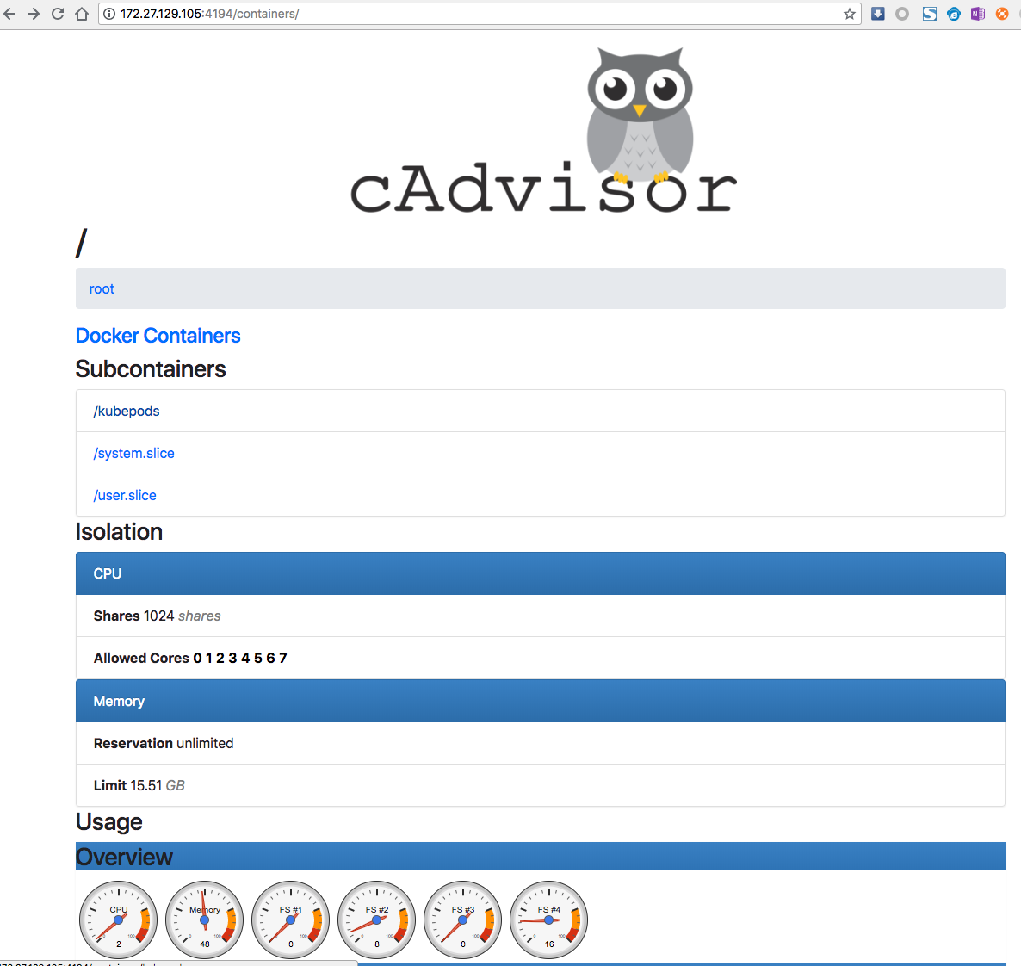Image resolution: width=1021 pixels, height=966 pixels.
Task: Open the Docker Containers link
Action: (x=158, y=336)
